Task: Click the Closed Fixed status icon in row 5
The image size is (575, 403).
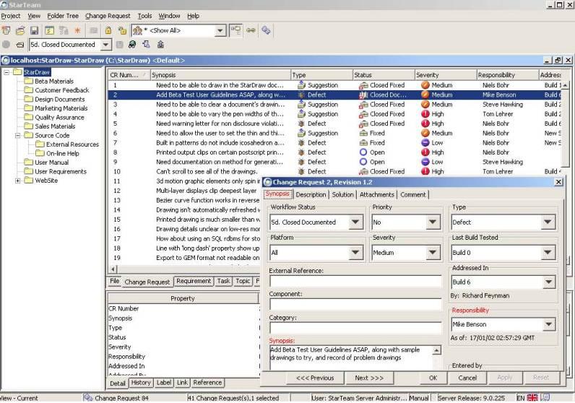Action: click(x=363, y=123)
